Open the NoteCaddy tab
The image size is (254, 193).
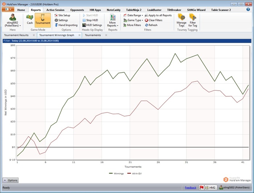click(x=114, y=10)
